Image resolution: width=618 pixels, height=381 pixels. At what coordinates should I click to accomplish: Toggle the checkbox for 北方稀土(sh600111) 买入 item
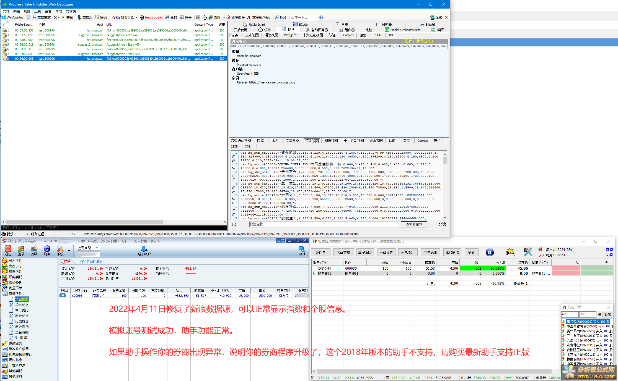point(563,354)
